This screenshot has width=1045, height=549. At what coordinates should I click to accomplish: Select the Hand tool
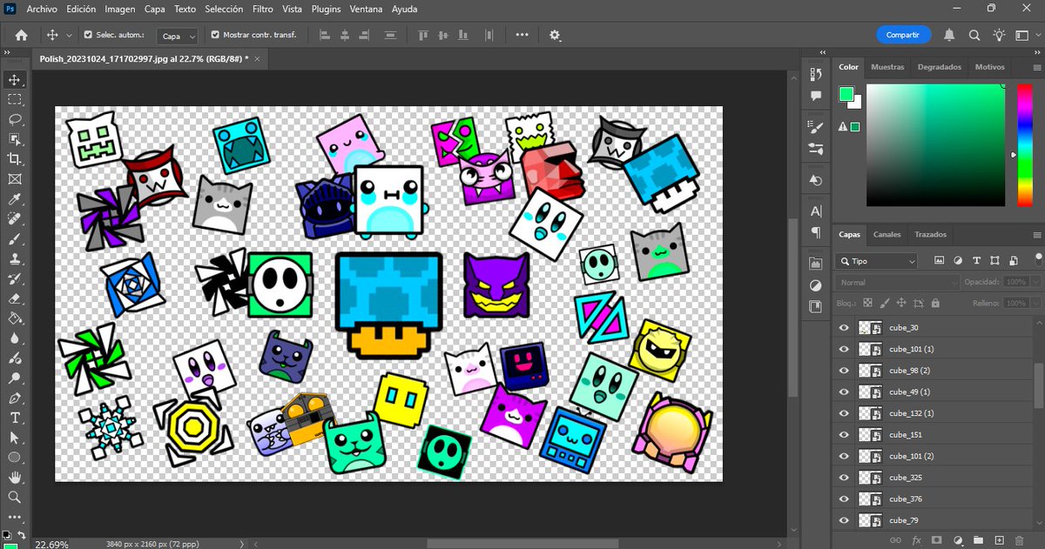tap(14, 477)
